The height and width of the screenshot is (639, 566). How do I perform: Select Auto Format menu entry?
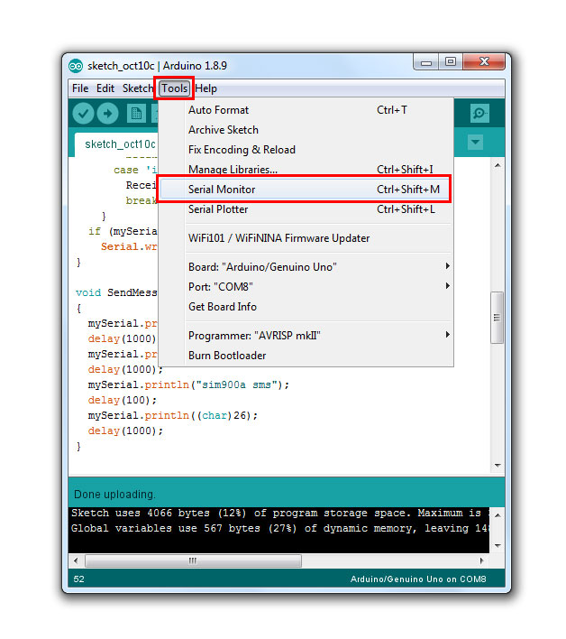click(306, 110)
